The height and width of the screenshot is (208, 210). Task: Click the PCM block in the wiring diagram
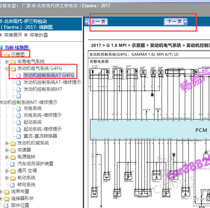point(150,130)
